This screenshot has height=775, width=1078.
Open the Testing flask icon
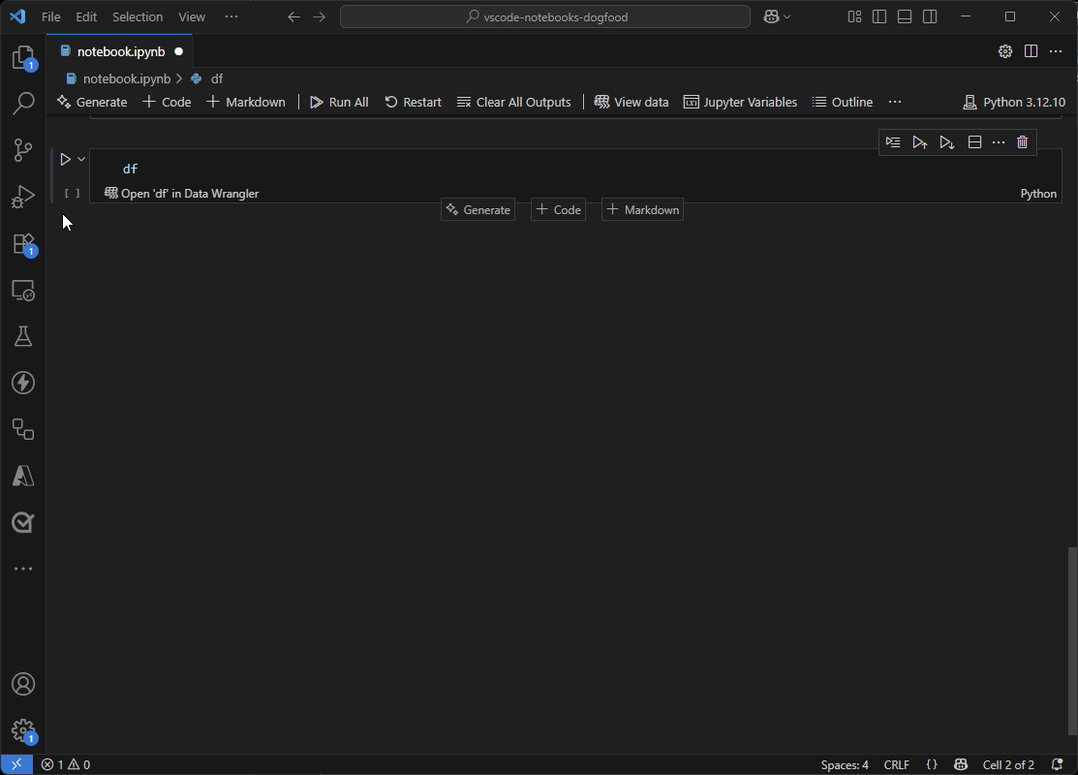(x=23, y=336)
